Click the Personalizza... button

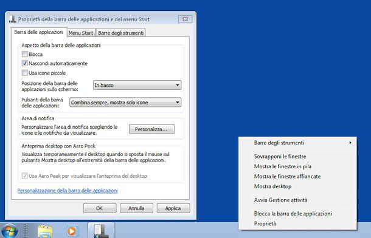pos(151,129)
